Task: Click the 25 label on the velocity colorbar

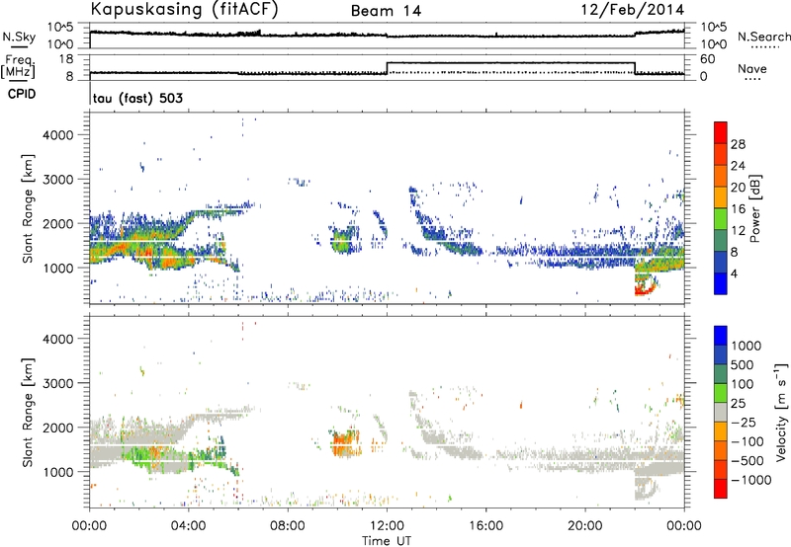Action: pyautogui.click(x=738, y=403)
